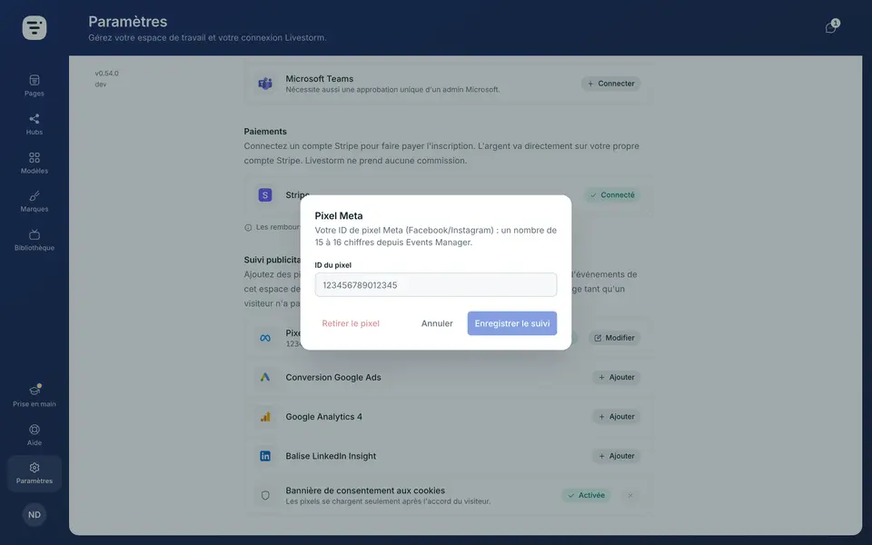872x545 pixels.
Task: Click the Microsoft Teams row title
Action: [319, 78]
